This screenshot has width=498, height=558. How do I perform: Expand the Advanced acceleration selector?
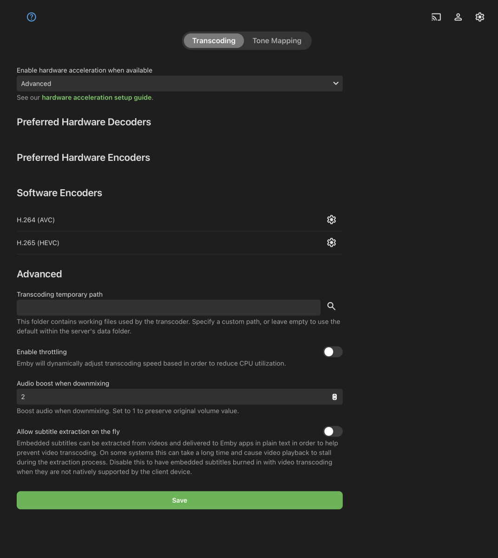(179, 83)
